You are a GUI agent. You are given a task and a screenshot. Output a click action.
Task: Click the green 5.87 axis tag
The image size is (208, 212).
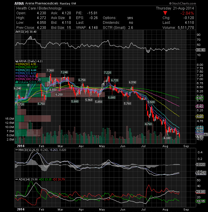point(200,98)
